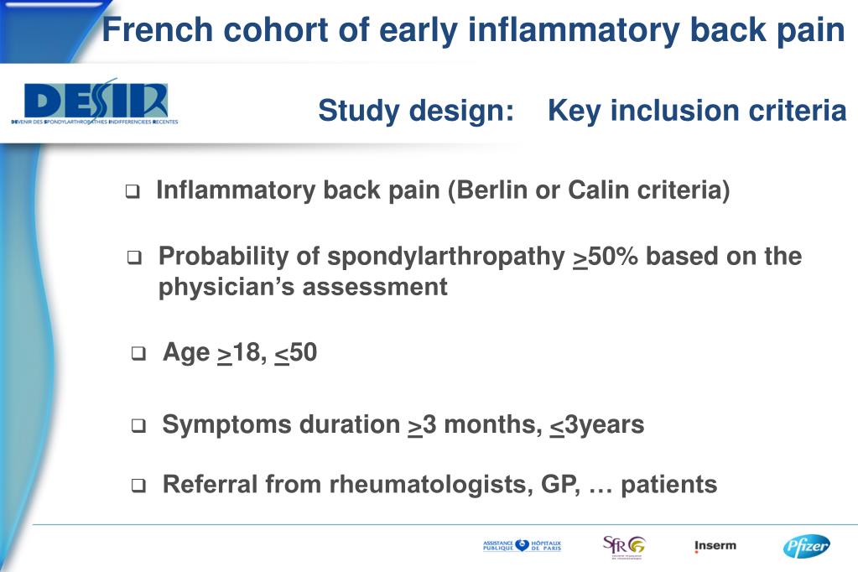Click the Pfizer logo

[807, 546]
